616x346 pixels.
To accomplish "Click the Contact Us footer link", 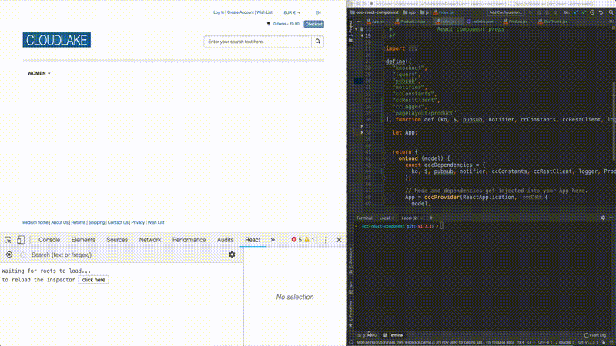I will (x=118, y=222).
